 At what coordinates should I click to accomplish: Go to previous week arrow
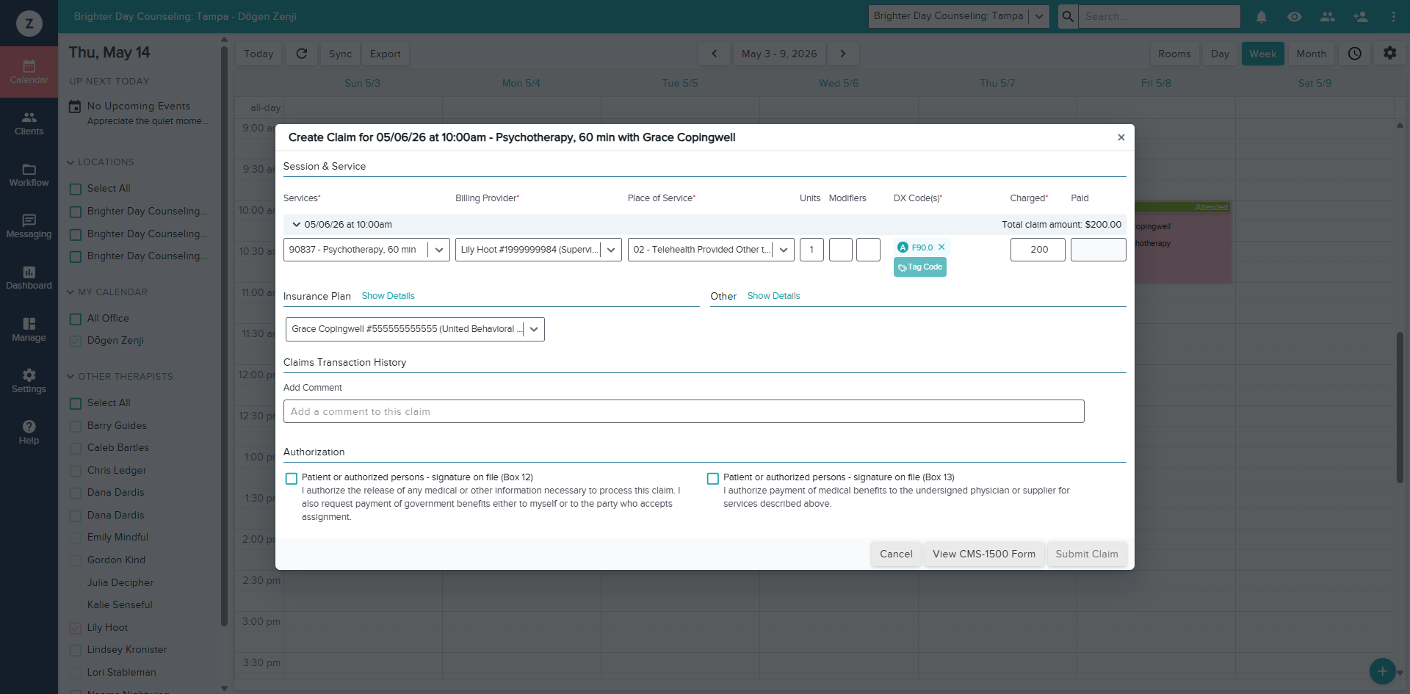click(714, 54)
